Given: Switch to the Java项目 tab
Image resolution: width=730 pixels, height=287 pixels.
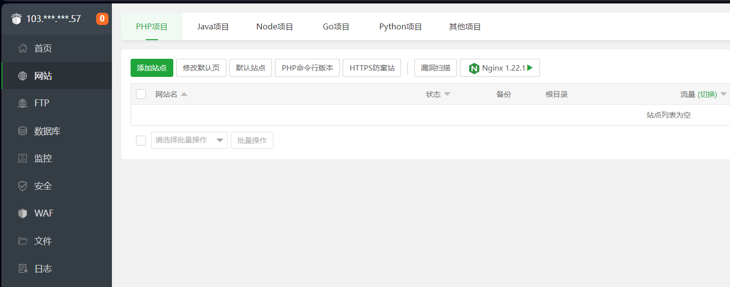Looking at the screenshot, I should (213, 26).
